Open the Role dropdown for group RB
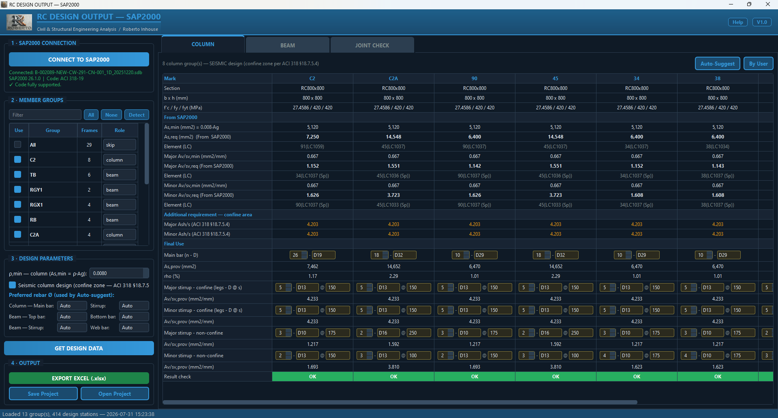Image resolution: width=778 pixels, height=418 pixels. (x=120, y=220)
